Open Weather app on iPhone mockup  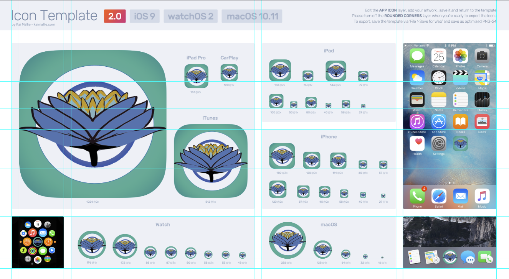tap(417, 78)
